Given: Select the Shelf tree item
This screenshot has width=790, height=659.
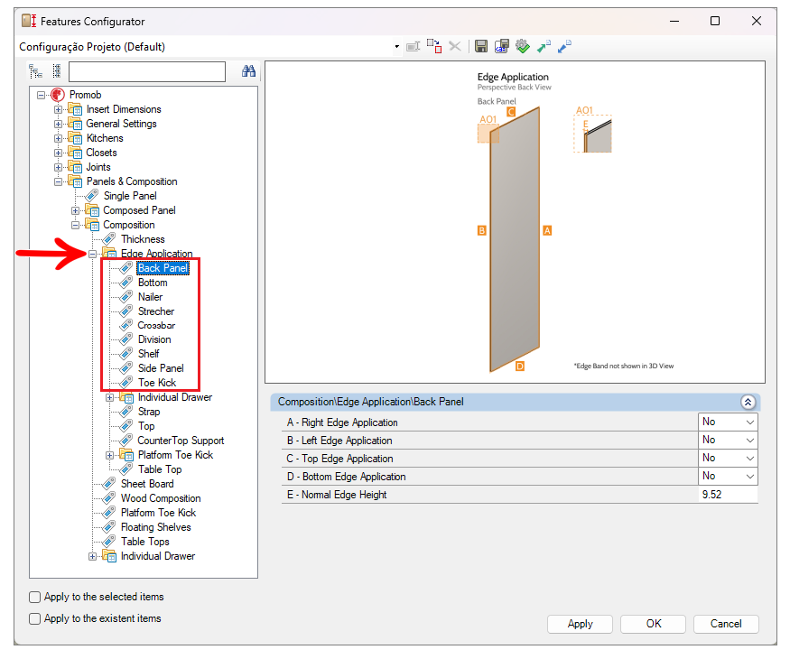Looking at the screenshot, I should [x=149, y=354].
